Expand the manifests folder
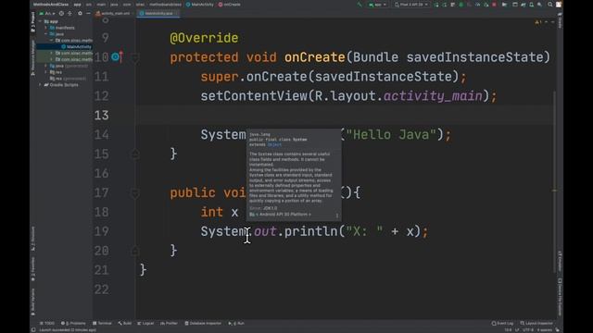 pos(46,28)
